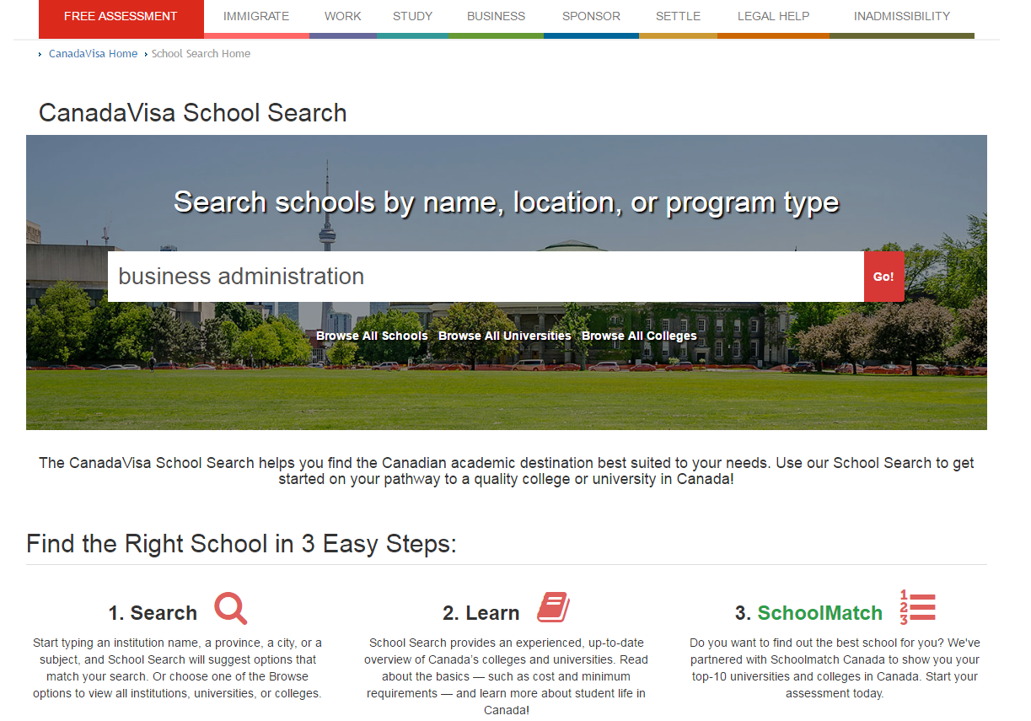This screenshot has height=721, width=1031.
Task: Open the Browse All Colleges link
Action: pyautogui.click(x=638, y=335)
